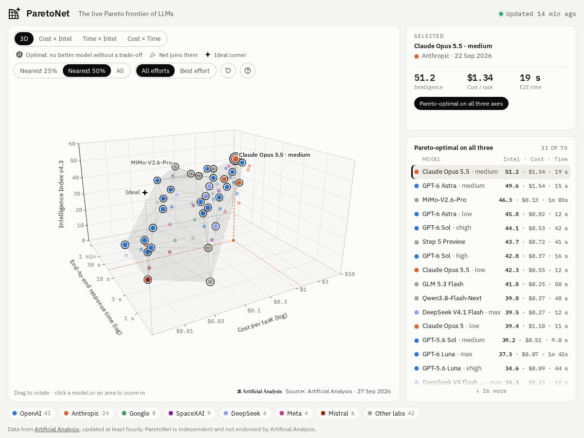Reset the chart view with the rotate icon
584x438 pixels.
[x=228, y=71]
